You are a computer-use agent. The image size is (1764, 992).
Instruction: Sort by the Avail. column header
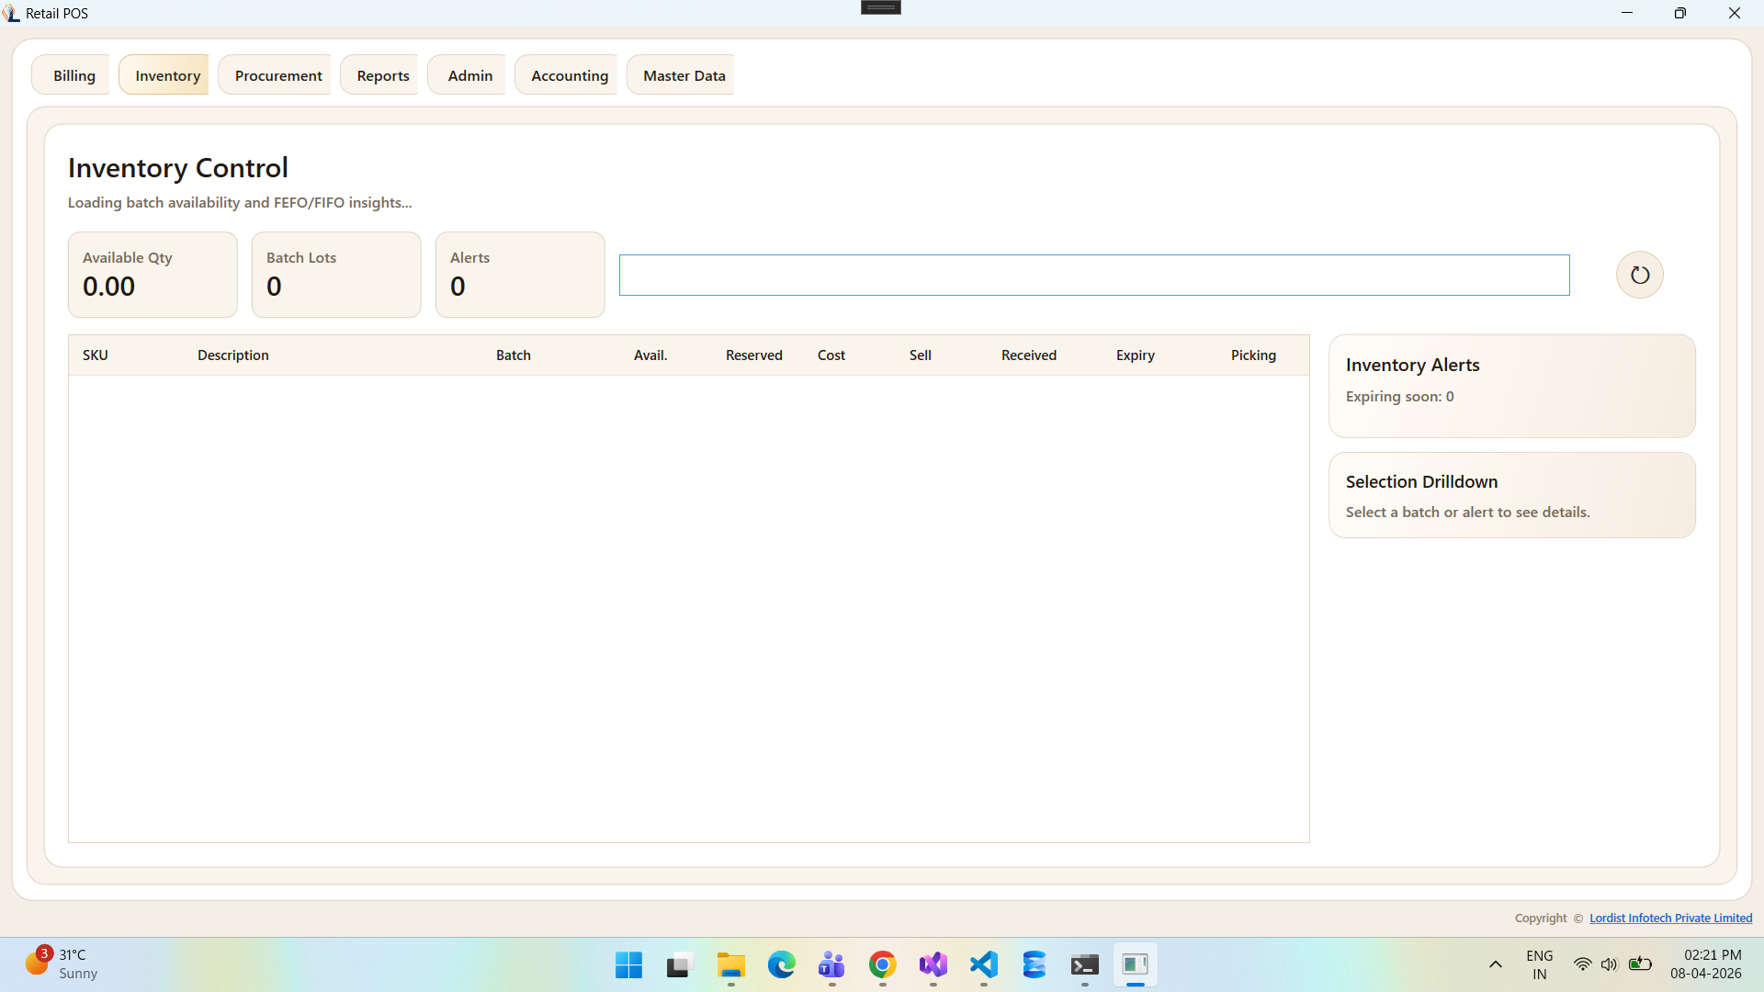[x=650, y=355]
